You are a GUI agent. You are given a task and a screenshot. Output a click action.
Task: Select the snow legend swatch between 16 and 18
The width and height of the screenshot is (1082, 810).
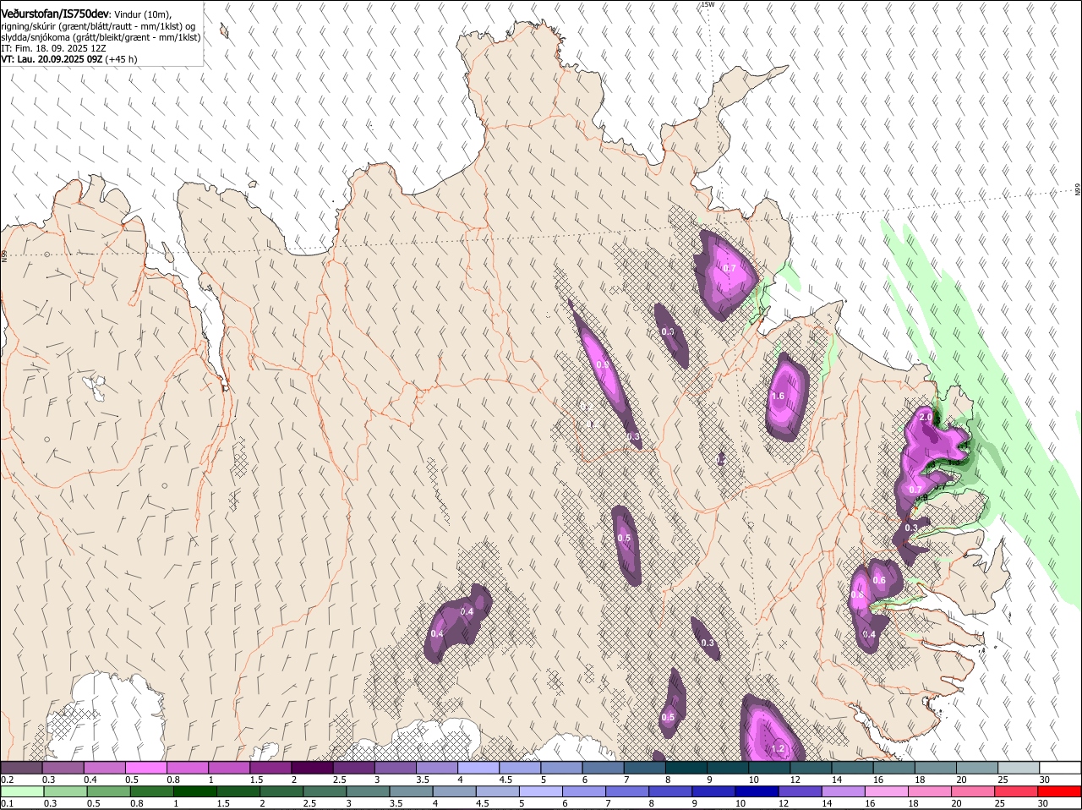(894, 768)
